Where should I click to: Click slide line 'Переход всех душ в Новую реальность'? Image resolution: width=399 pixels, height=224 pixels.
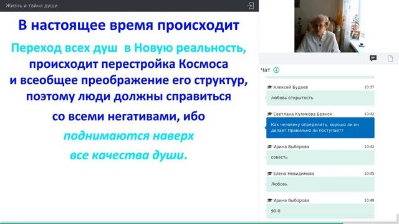click(128, 48)
